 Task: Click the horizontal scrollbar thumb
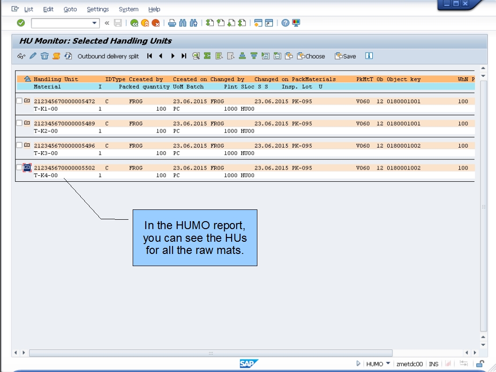pyautogui.click(x=210, y=353)
